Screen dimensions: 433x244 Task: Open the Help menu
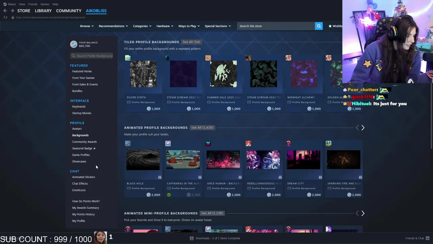pyautogui.click(x=55, y=4)
